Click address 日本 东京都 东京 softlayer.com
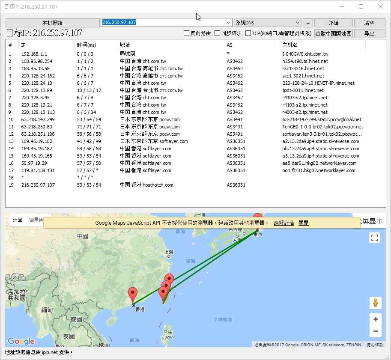Screen dimensions: 391x360 pyautogui.click(x=154, y=141)
